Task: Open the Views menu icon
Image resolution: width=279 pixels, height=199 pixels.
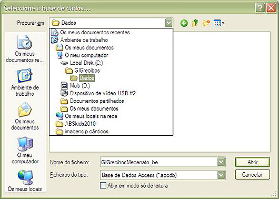Action: pos(219,23)
